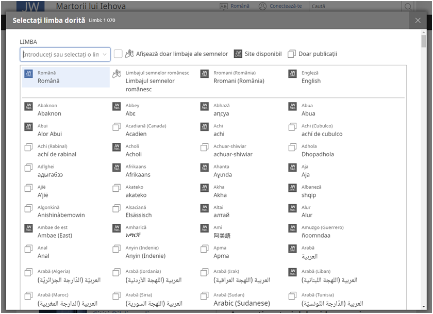
Task: Click the JW.ORG icon beside Afrikaans
Action: (116, 168)
